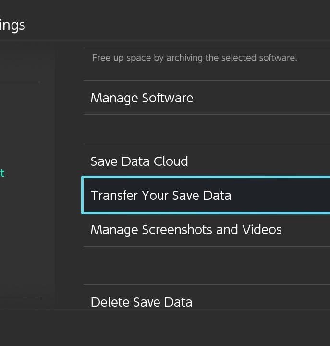
Task: Click the empty row below Manage Software
Action: [x=207, y=129]
